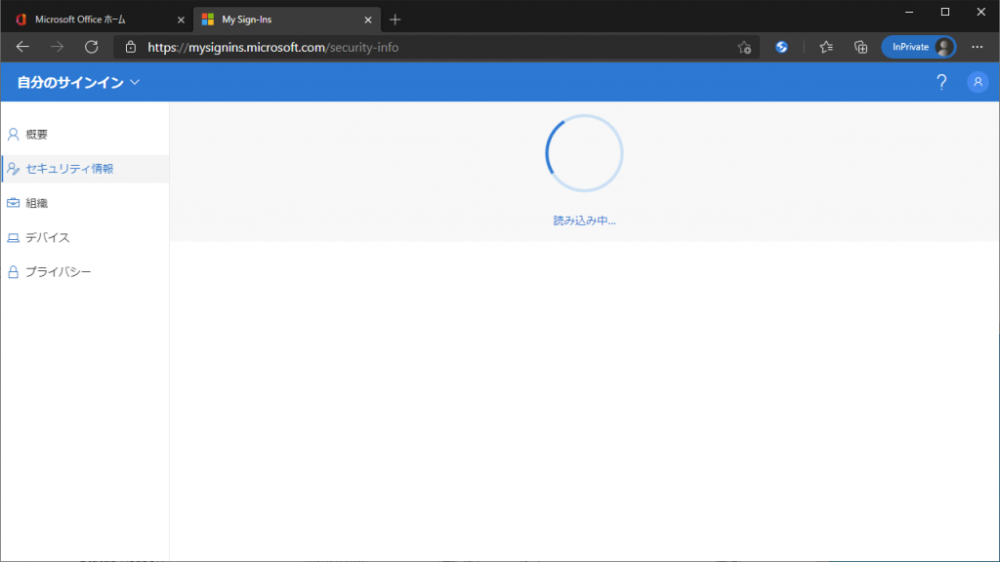The width and height of the screenshot is (1000, 562).
Task: Click the address bar URL field
Action: click(x=437, y=47)
